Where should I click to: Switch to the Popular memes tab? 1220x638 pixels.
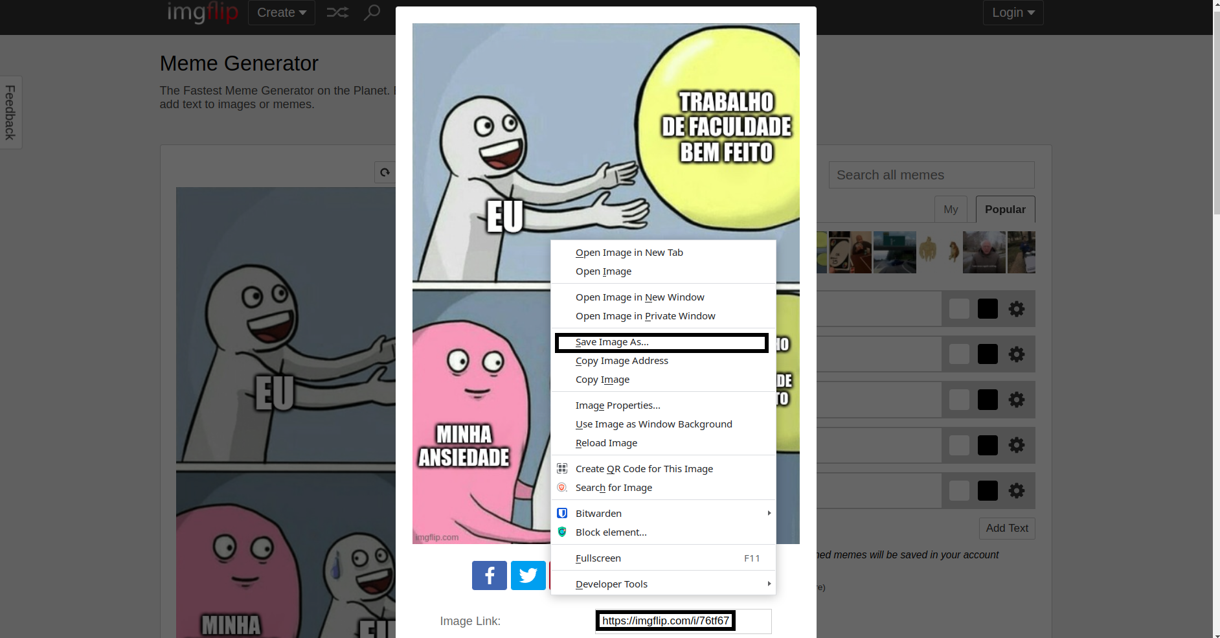1004,209
